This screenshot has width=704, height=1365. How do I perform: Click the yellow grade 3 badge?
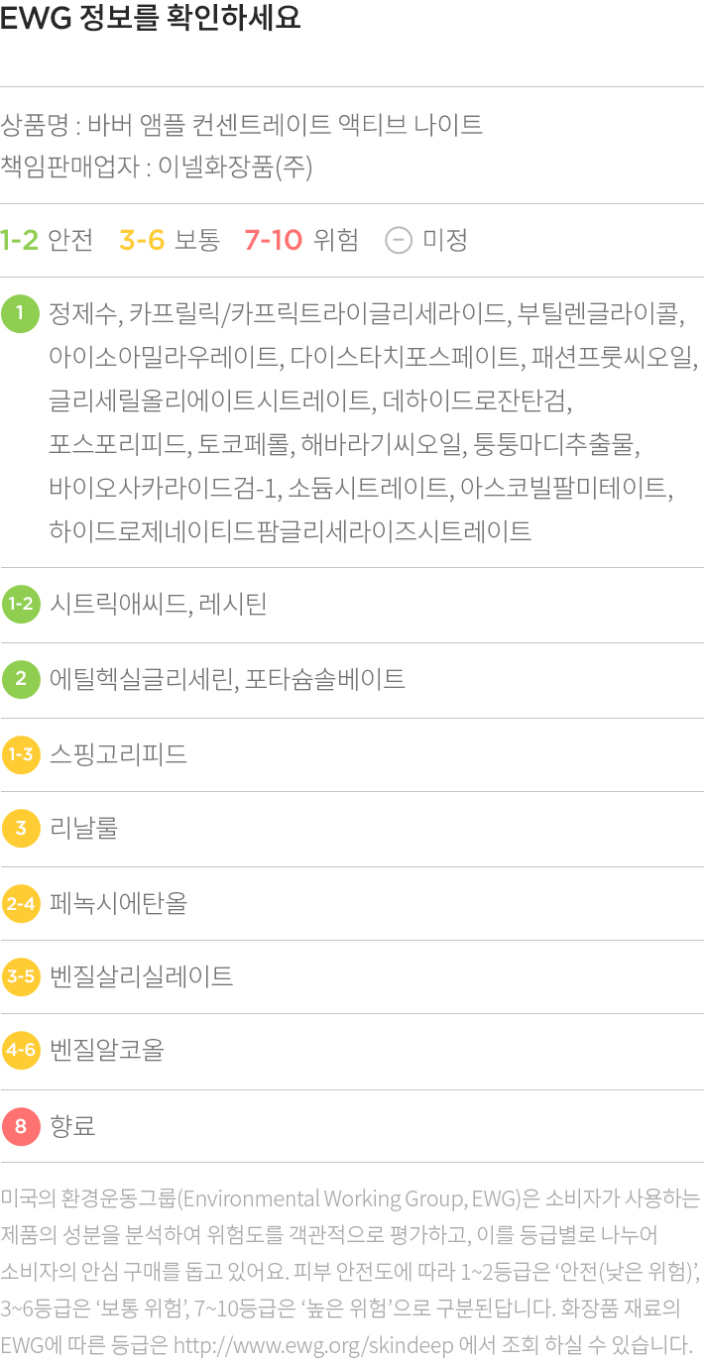[x=20, y=828]
